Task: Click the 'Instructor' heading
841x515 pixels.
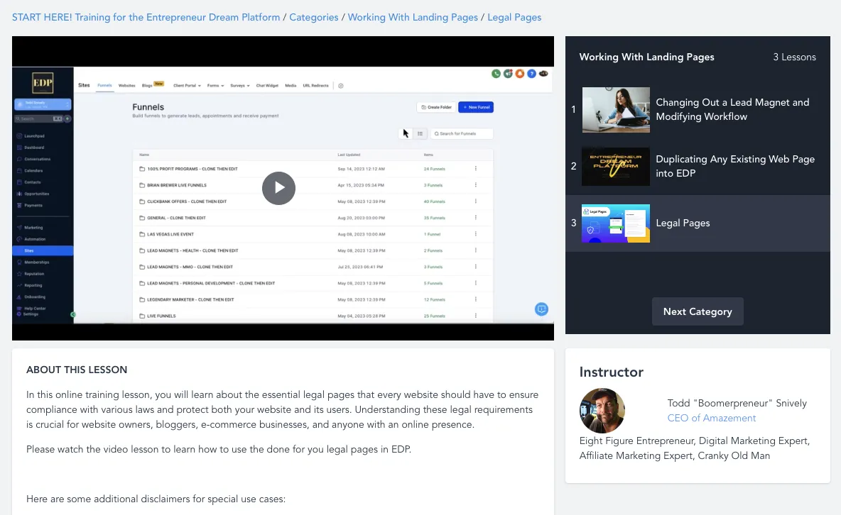Action: pyautogui.click(x=611, y=372)
